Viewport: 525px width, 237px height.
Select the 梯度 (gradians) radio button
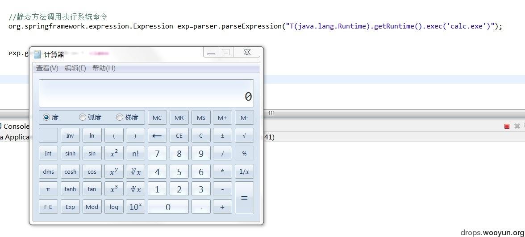(x=120, y=117)
